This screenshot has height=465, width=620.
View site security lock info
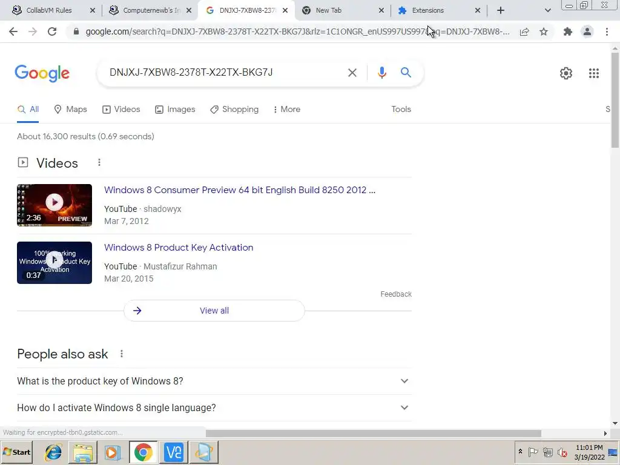click(x=76, y=31)
